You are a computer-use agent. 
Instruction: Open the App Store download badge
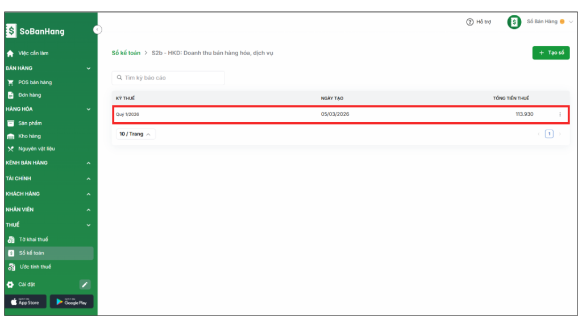[x=25, y=302]
